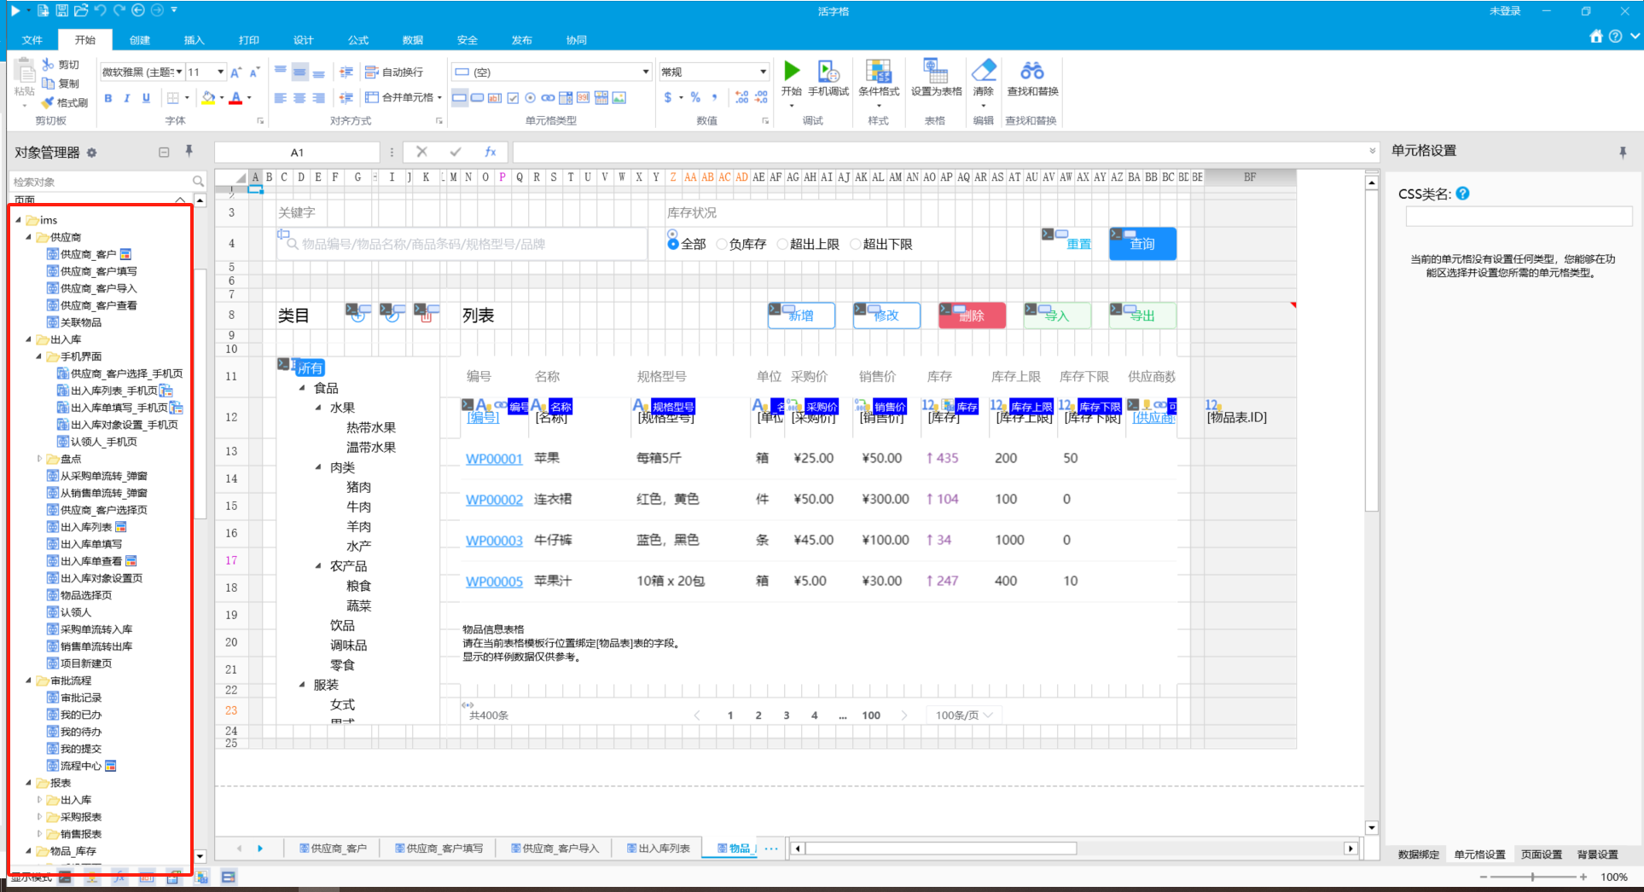
Task: Open the Merge Cells (合并单元格) dropdown arrow
Action: (x=440, y=98)
